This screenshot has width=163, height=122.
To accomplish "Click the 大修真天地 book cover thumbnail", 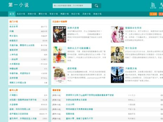I will pyautogui.click(x=117, y=75).
